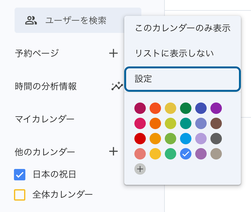Open the 時間の分析情報 section
Viewport: 251px width, 212px height.
coord(46,86)
